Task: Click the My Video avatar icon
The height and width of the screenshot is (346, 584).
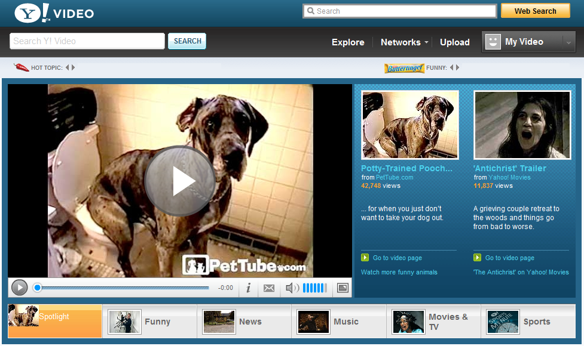Action: pyautogui.click(x=492, y=41)
